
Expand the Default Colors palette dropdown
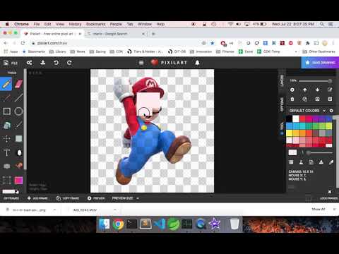(324, 111)
